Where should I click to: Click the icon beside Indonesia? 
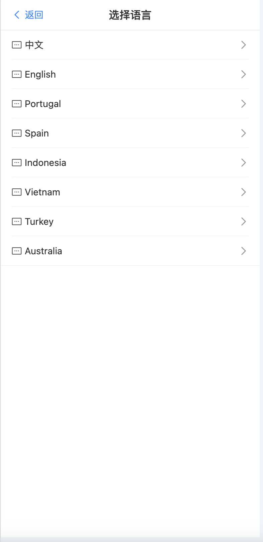click(x=17, y=163)
